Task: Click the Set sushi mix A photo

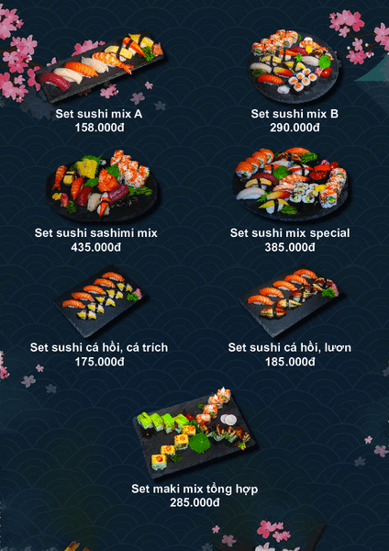Action: [x=100, y=66]
